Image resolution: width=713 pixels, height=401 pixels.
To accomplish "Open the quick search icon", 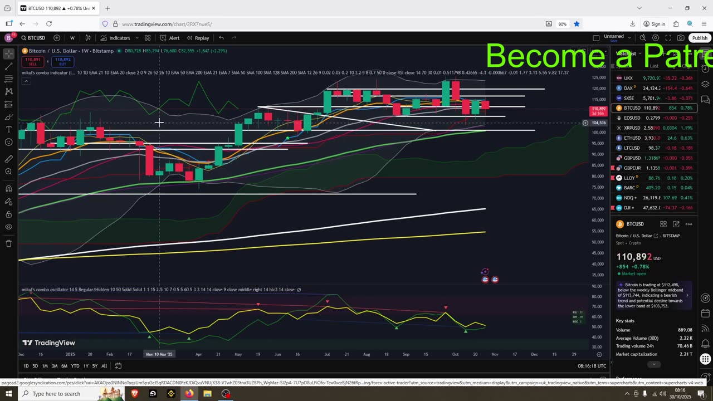I will [643, 38].
